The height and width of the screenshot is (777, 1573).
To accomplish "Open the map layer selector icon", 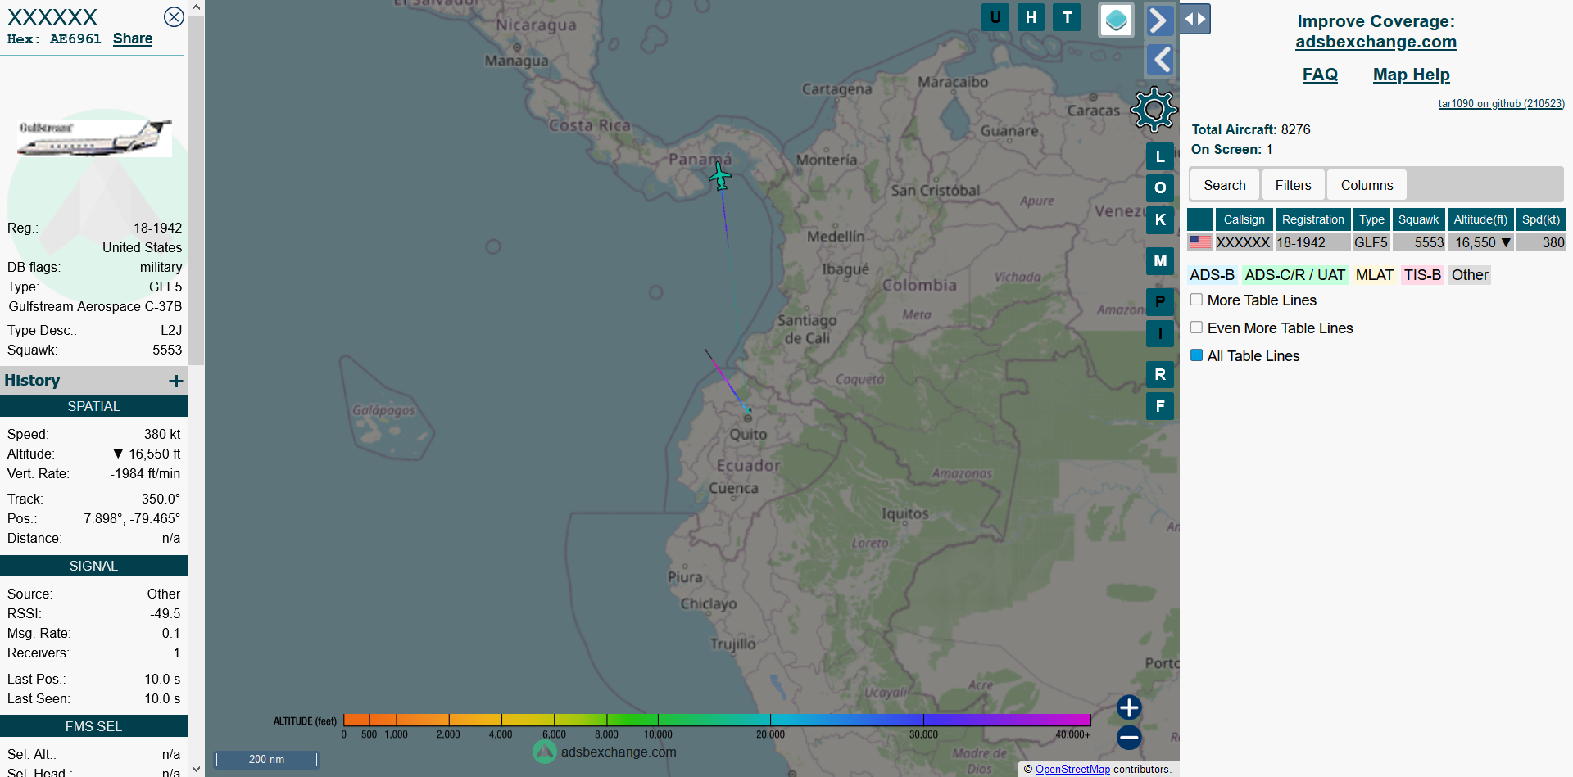I will point(1116,20).
